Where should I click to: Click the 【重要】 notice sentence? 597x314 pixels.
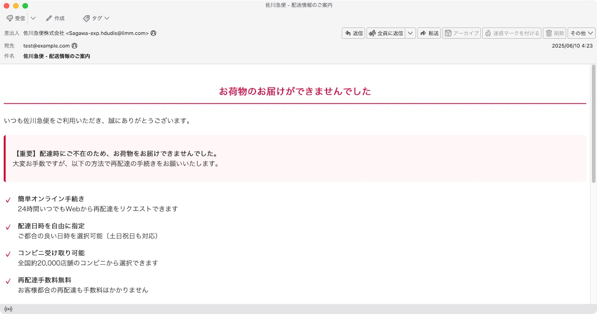pyautogui.click(x=116, y=153)
